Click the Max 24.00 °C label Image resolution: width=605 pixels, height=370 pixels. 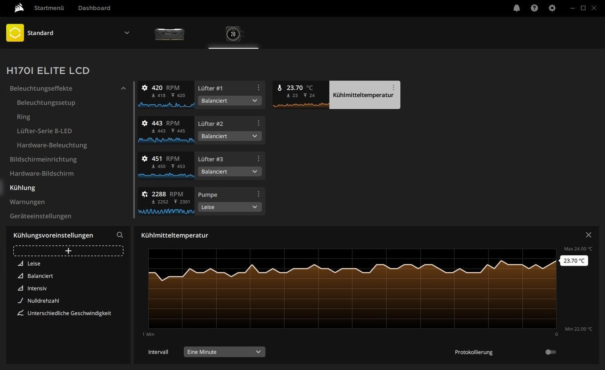pyautogui.click(x=578, y=249)
